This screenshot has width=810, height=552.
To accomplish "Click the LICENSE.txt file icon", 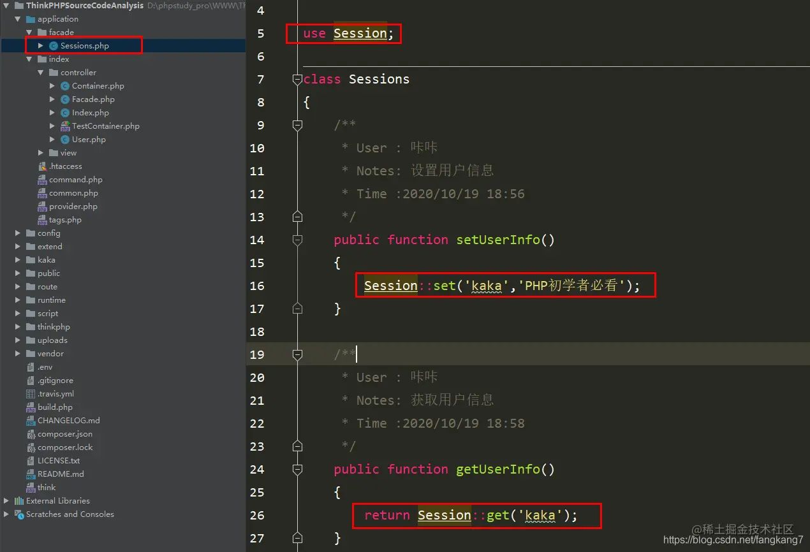I will coord(31,461).
